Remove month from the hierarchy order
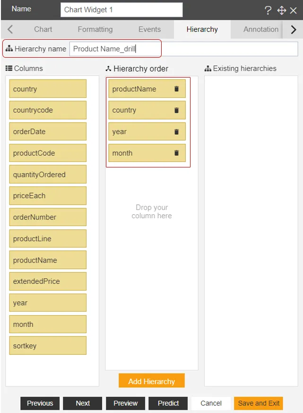The height and width of the screenshot is (413, 303). point(175,153)
